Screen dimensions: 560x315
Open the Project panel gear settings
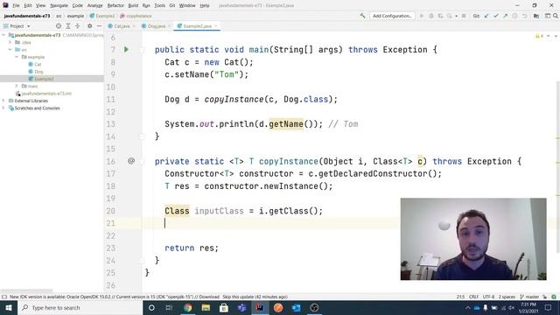[89, 26]
